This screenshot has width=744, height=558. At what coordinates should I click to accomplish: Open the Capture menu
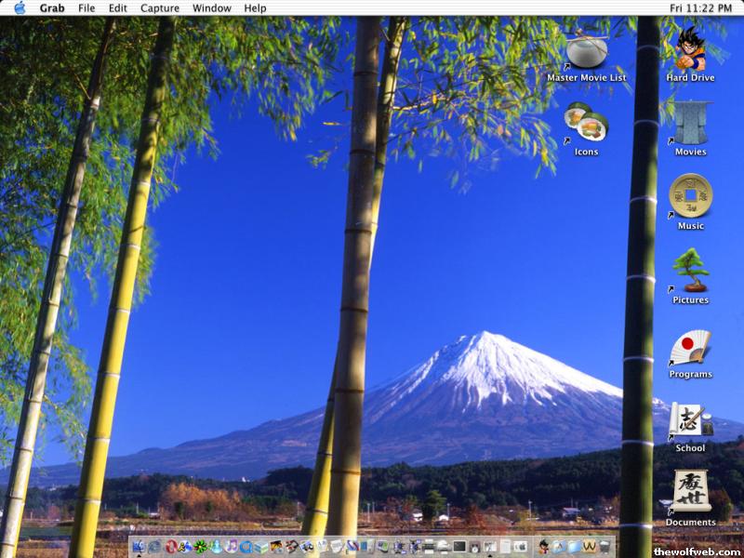(x=160, y=7)
